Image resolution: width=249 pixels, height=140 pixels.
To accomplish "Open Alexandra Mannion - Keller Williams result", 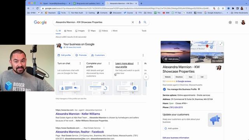I will click(x=78, y=114).
